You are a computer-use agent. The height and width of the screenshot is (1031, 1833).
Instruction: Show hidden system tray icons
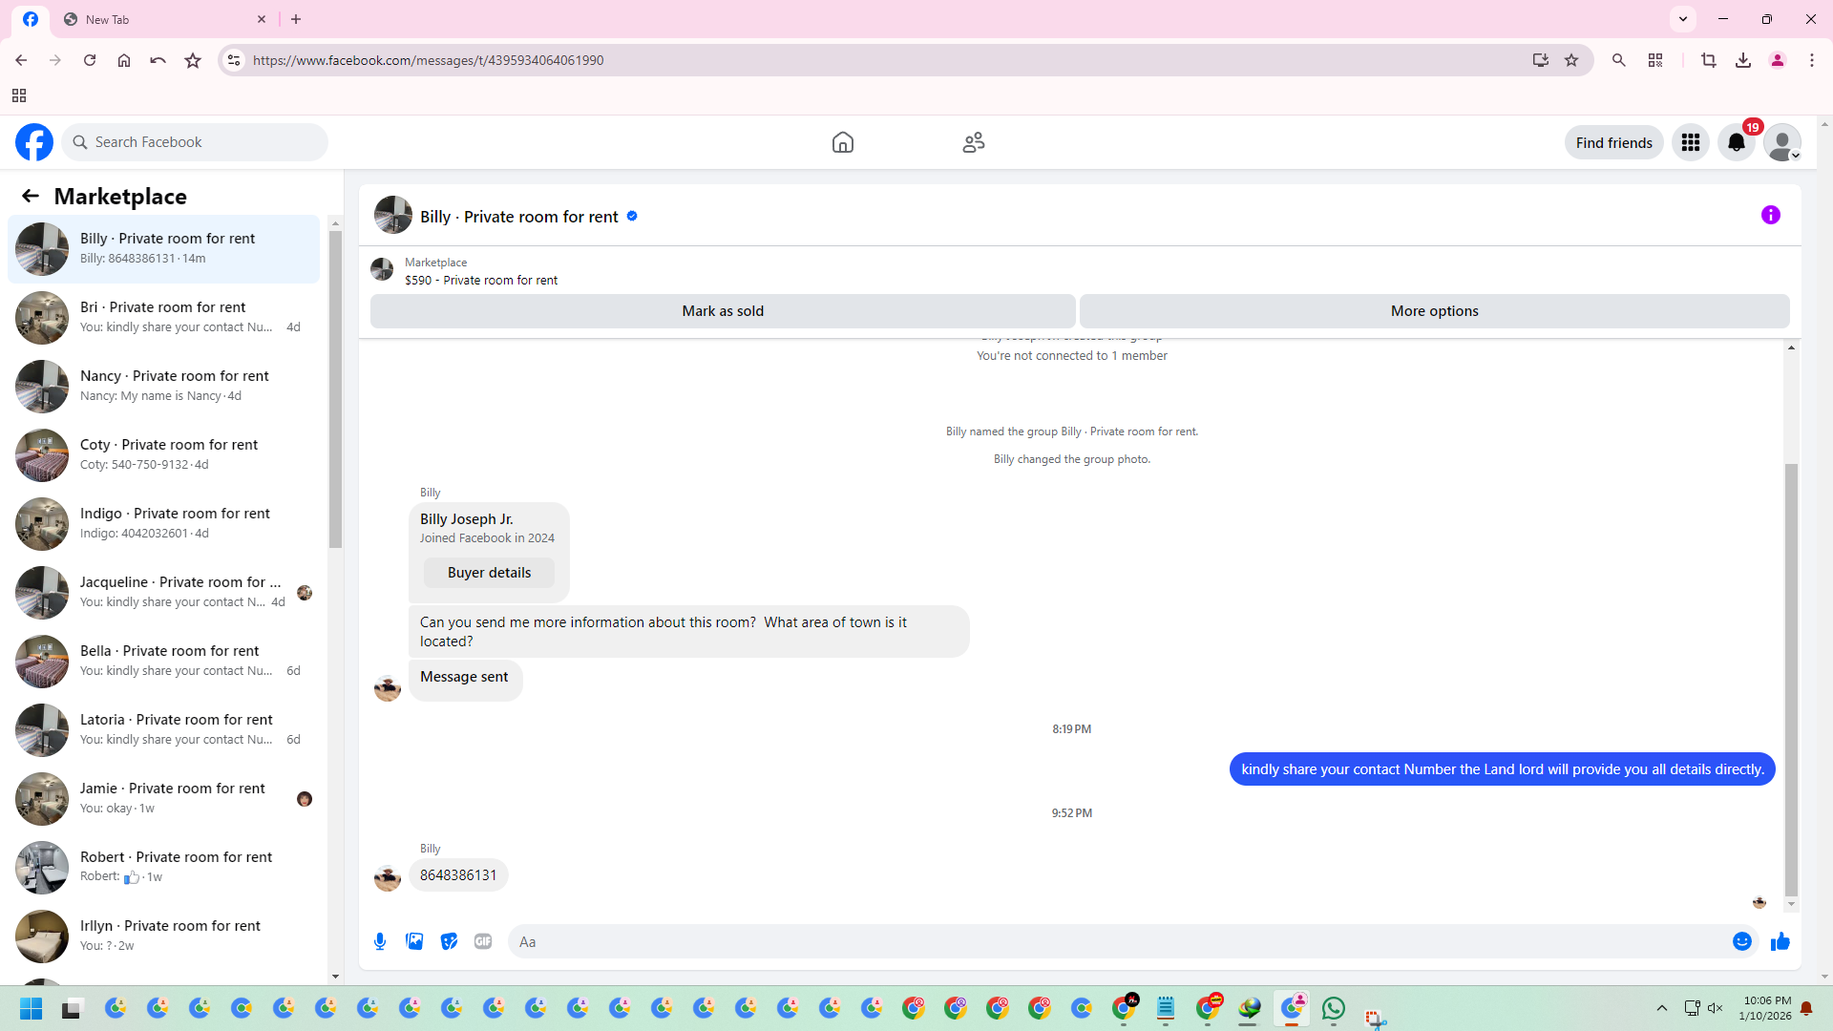(x=1662, y=1008)
